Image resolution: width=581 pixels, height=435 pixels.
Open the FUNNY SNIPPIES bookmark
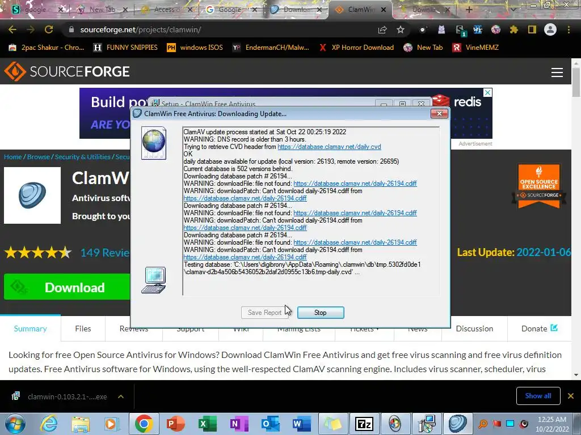(125, 48)
